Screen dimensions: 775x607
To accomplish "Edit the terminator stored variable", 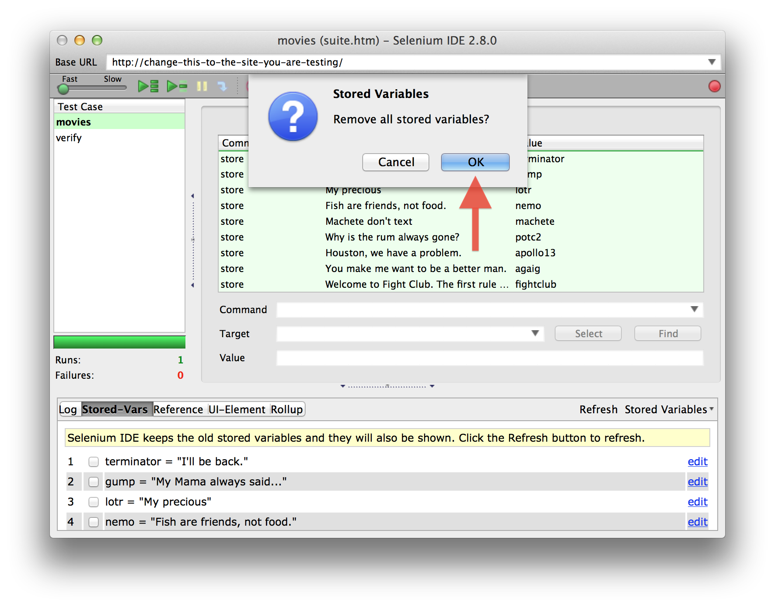I will pyautogui.click(x=698, y=462).
